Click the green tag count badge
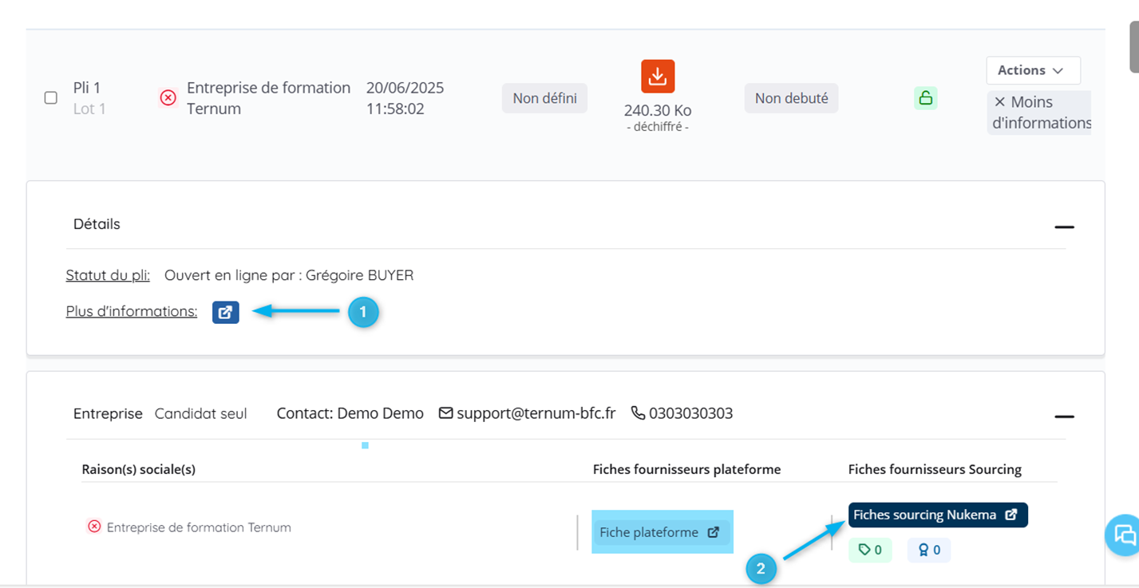 pyautogui.click(x=869, y=550)
